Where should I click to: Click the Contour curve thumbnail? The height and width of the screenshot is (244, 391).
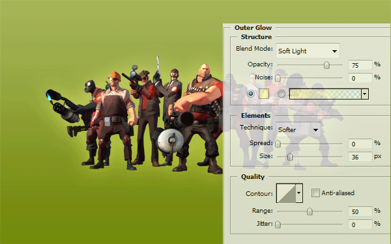point(286,193)
